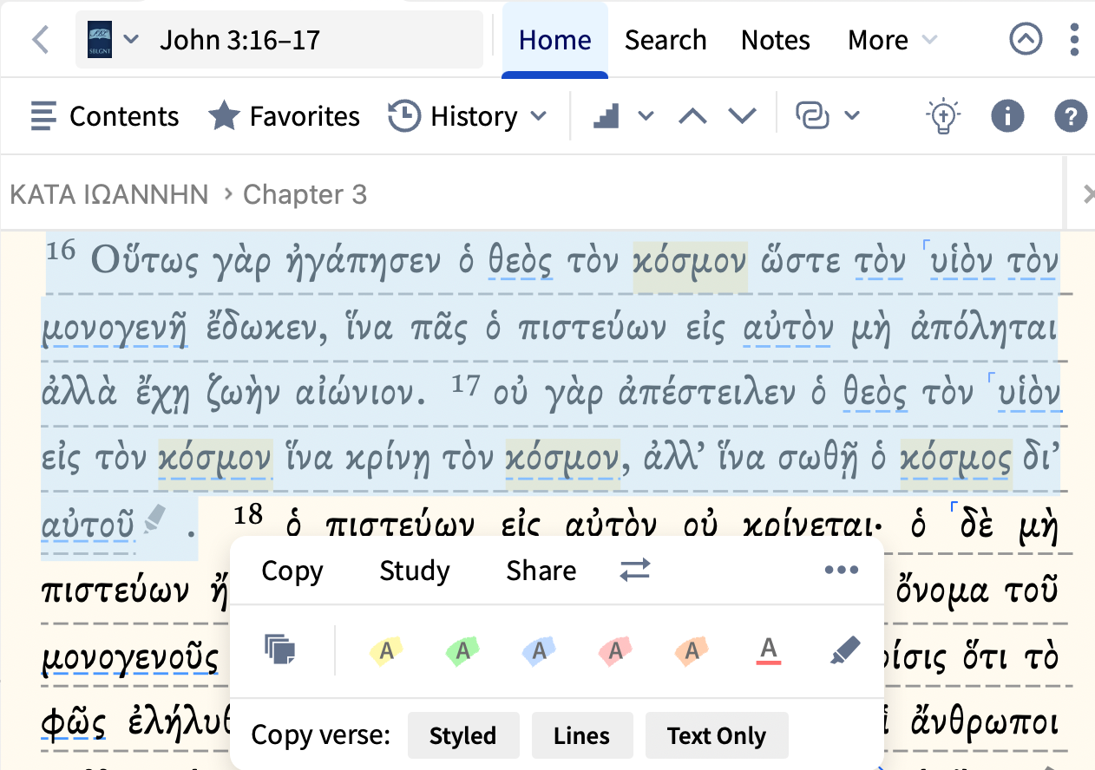Click the highlighted word κόσμος
This screenshot has height=770, width=1095.
tap(956, 460)
